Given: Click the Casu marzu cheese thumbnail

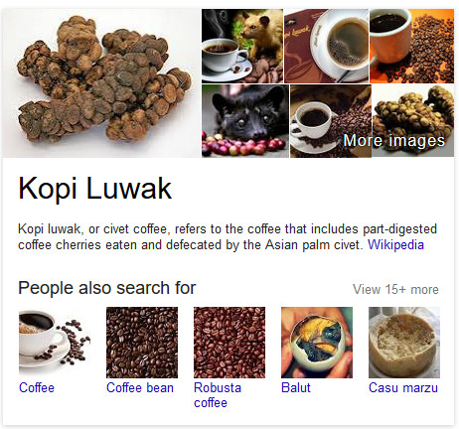Looking at the screenshot, I should point(404,343).
